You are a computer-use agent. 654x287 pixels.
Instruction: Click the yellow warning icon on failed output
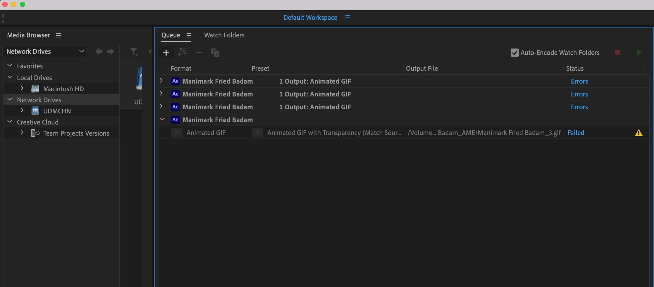(x=639, y=133)
